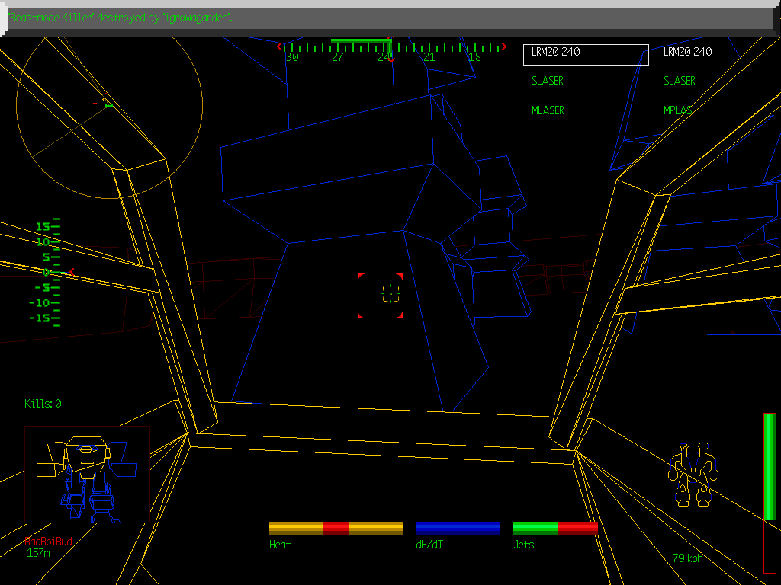
Task: Click the blue dH/dT gauge bar
Action: point(458,528)
